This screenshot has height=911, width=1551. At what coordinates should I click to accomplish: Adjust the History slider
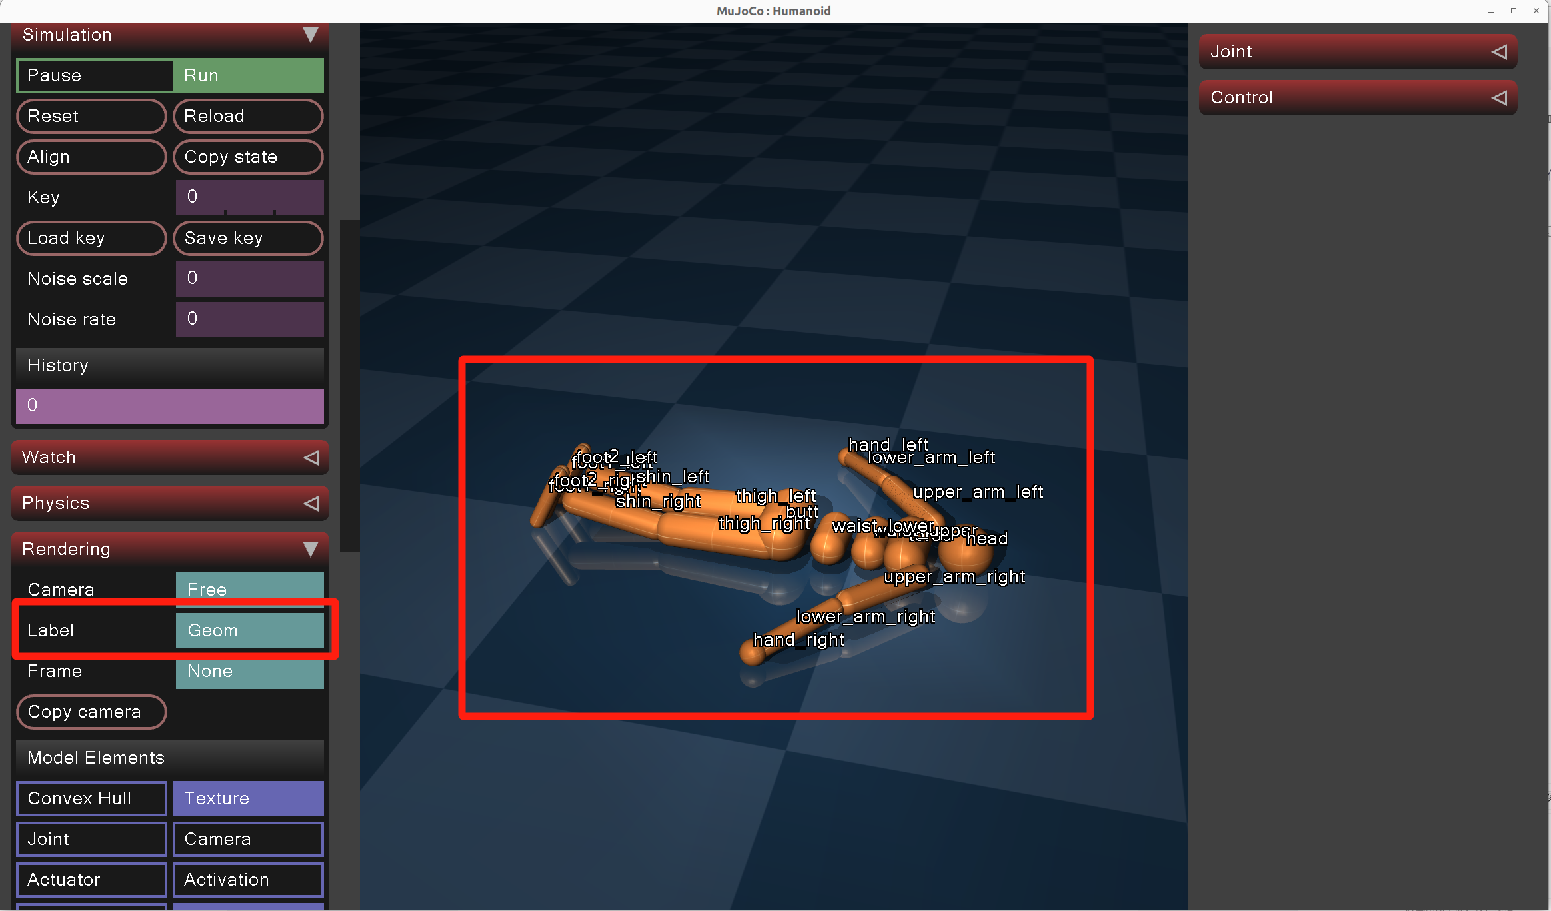click(169, 405)
